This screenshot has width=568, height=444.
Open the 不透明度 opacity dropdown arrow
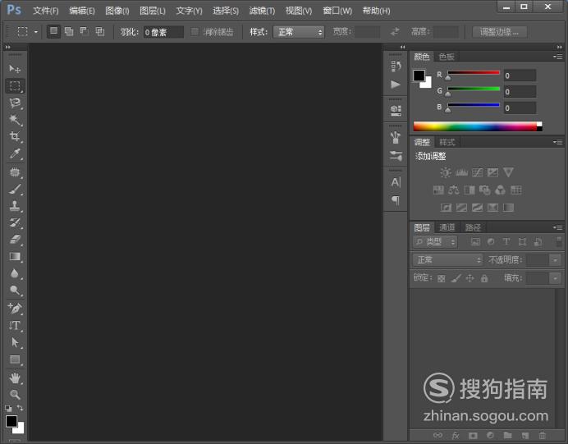click(x=555, y=260)
